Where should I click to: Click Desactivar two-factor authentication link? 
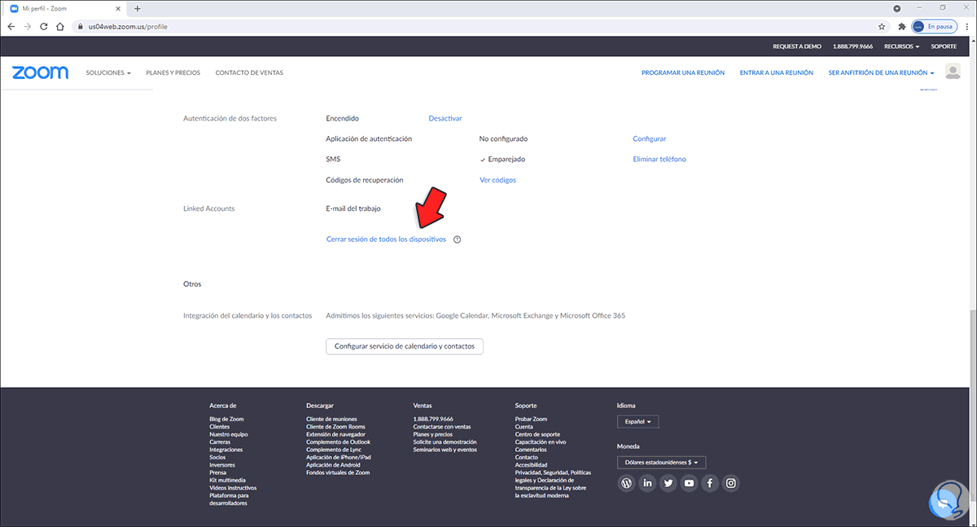pyautogui.click(x=445, y=118)
